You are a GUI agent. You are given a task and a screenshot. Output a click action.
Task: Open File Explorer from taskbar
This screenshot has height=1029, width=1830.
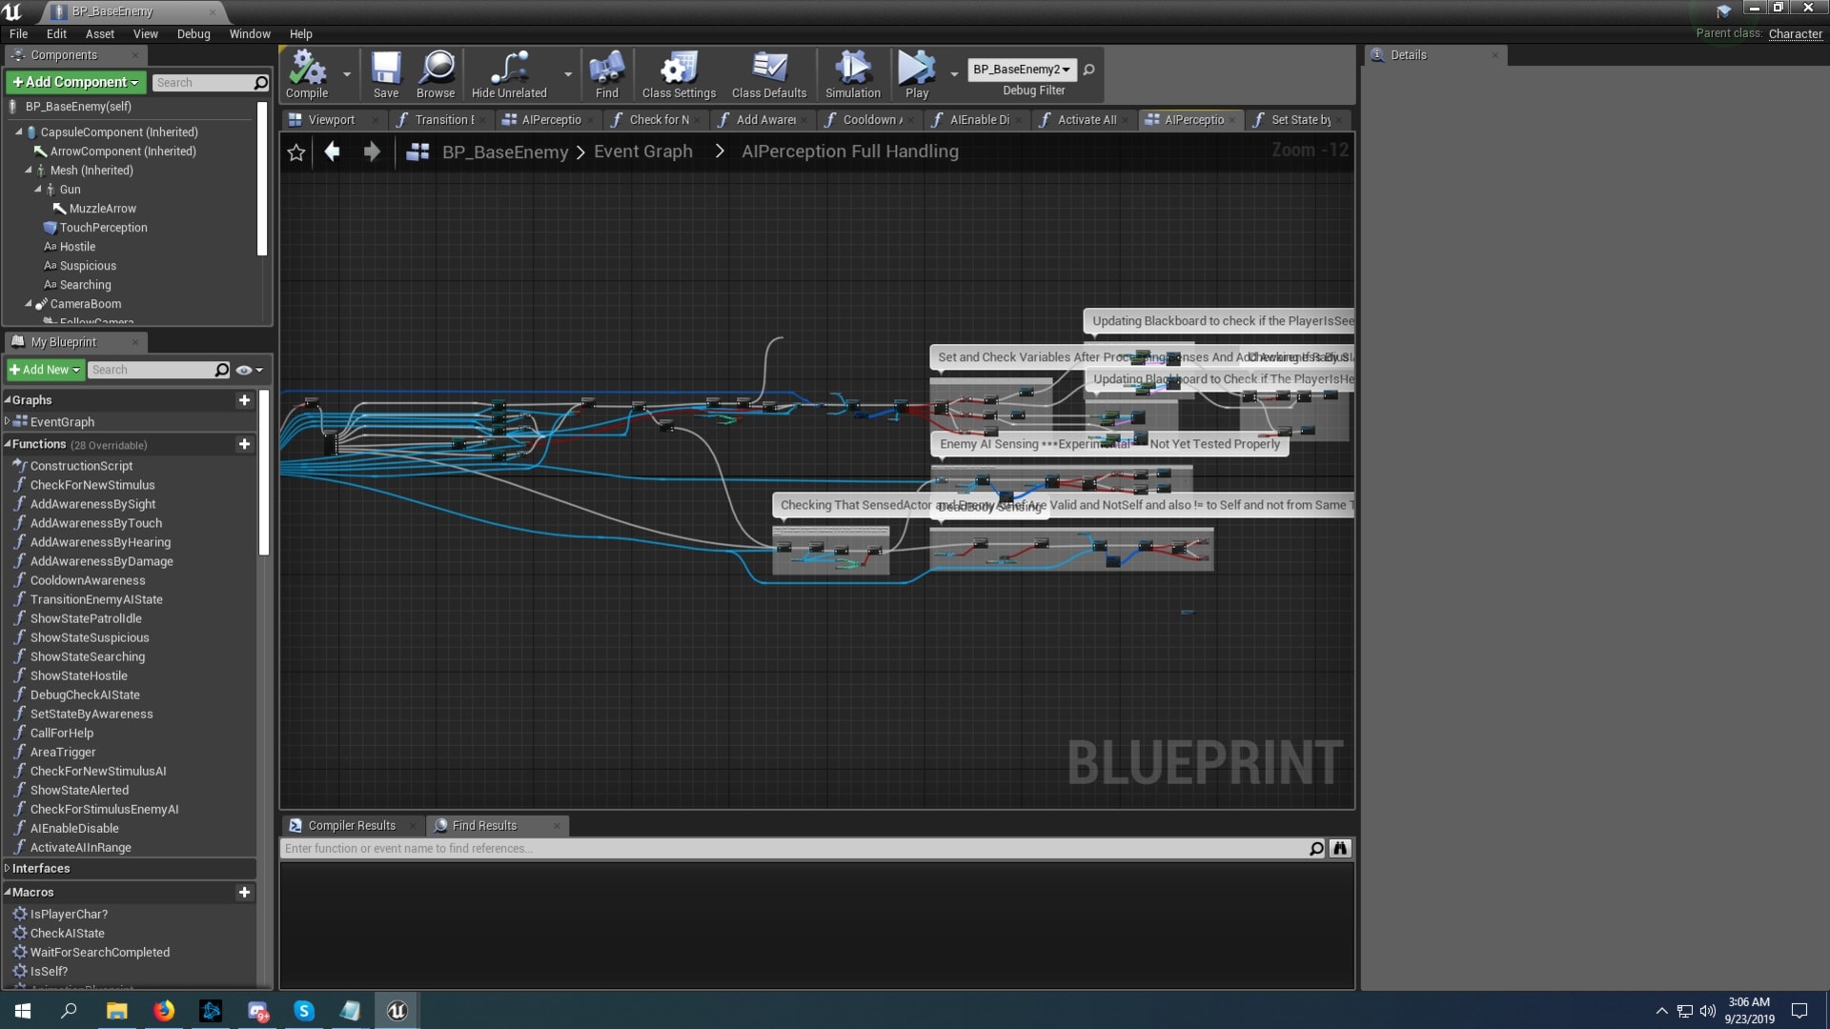coord(116,1010)
